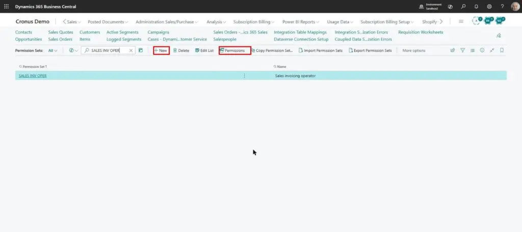This screenshot has width=522, height=232.
Task: Select the Sales invoicing operator cell
Action: point(295,76)
